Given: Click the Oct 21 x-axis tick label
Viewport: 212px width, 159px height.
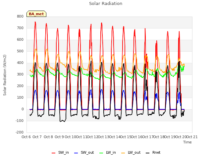Looking at the screenshot, I should click(192, 137).
